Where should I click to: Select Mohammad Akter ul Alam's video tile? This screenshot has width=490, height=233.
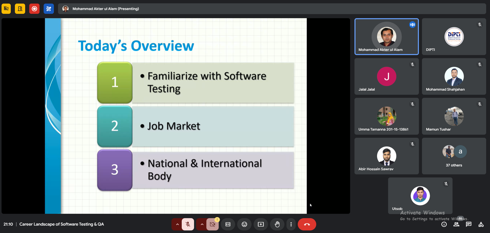click(x=386, y=37)
